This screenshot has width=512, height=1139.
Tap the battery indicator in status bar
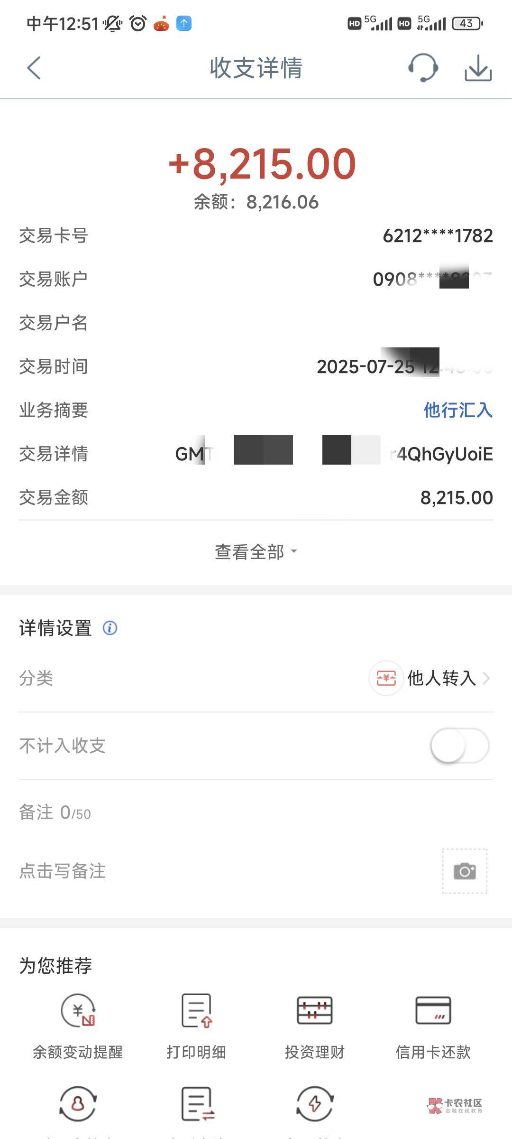(467, 23)
